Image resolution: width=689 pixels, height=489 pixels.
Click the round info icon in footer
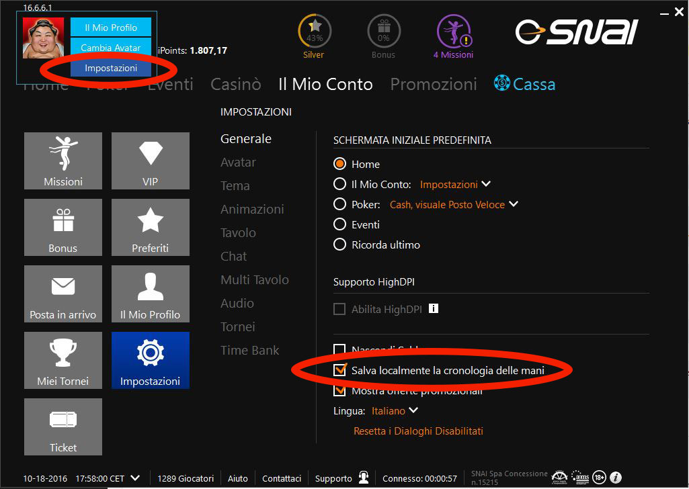click(616, 477)
